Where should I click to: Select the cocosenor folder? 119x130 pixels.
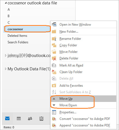click(27, 29)
